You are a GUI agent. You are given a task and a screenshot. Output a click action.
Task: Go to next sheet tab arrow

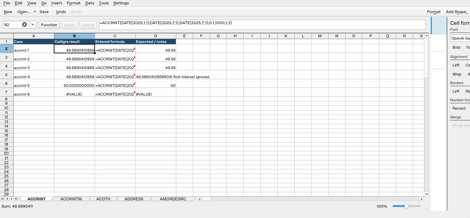(12, 199)
